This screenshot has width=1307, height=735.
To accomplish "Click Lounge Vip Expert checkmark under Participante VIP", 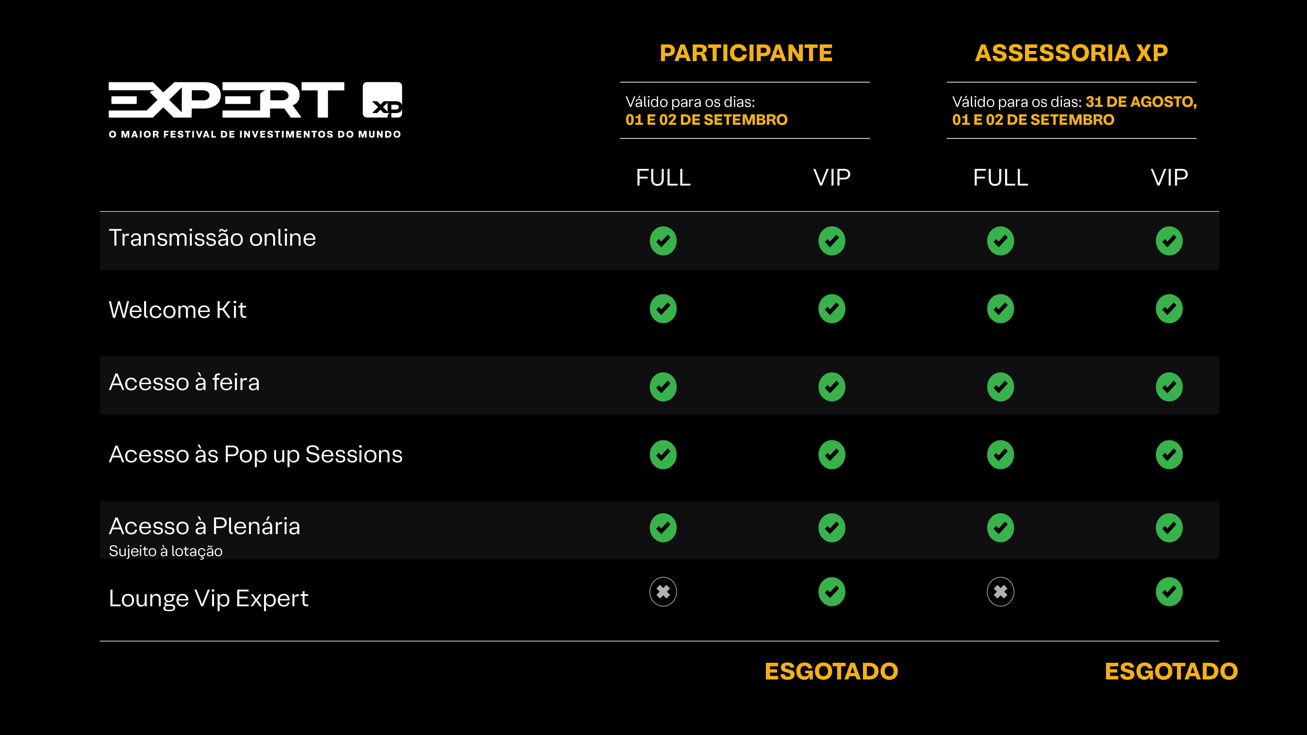I will click(832, 592).
